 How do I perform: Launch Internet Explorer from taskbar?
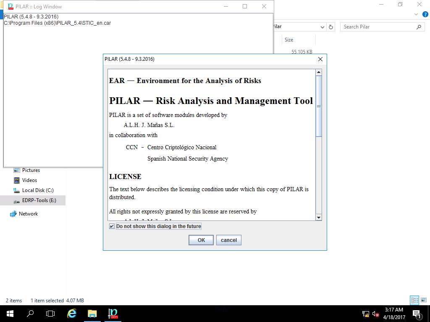[71, 314]
